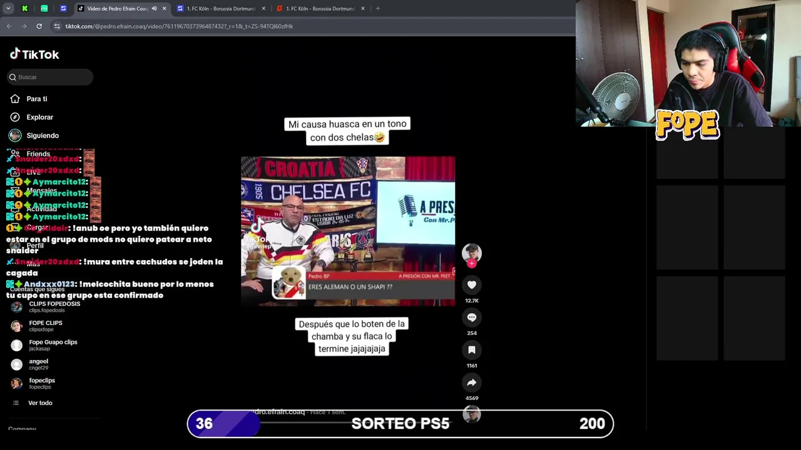Go forward in browser history
801x450 pixels.
(x=24, y=26)
